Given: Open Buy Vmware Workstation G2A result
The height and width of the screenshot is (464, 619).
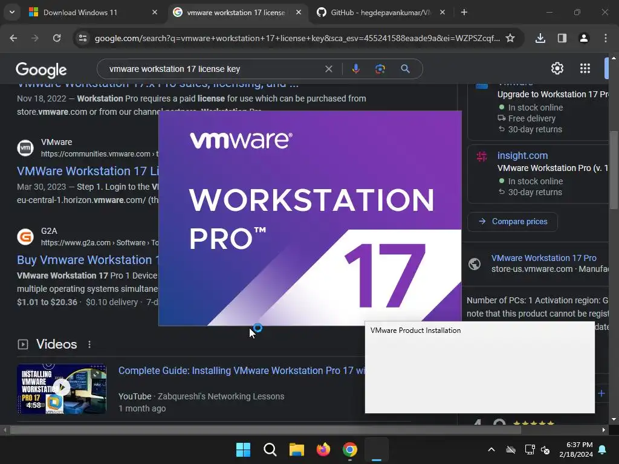Looking at the screenshot, I should point(88,260).
